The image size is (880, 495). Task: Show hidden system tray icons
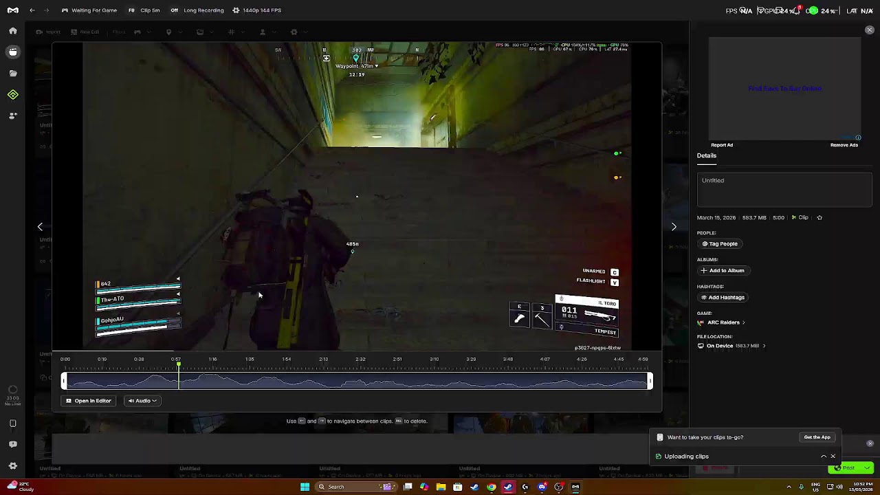click(x=789, y=487)
